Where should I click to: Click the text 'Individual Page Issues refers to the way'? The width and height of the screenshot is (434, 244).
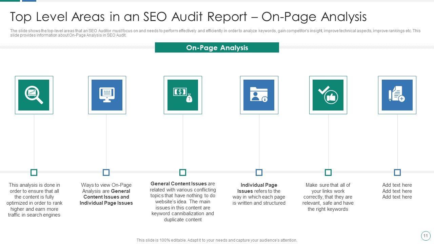(259, 194)
